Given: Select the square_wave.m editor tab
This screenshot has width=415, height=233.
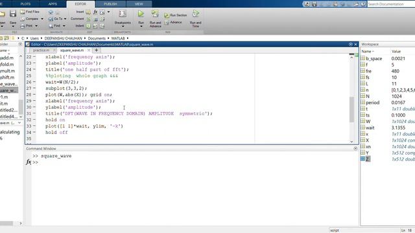Looking at the screenshot, I should pos(72,50).
